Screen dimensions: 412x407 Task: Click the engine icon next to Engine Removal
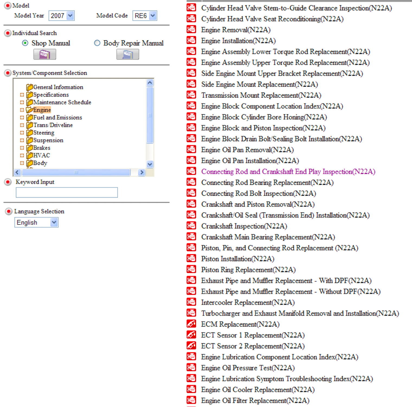[191, 30]
